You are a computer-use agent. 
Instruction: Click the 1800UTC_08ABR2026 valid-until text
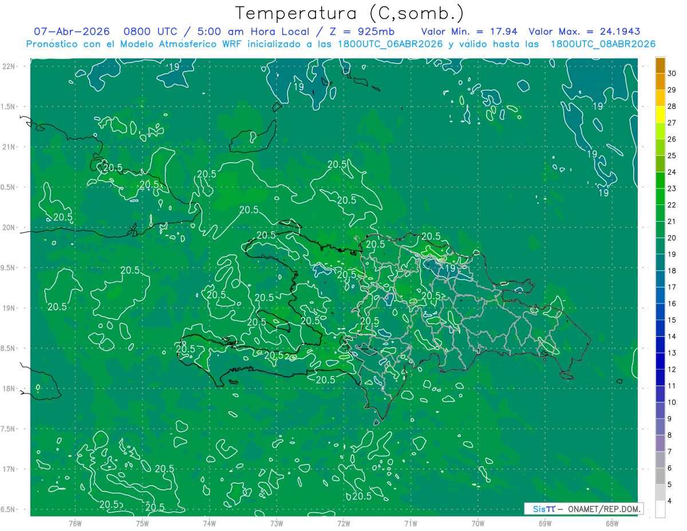pos(603,44)
